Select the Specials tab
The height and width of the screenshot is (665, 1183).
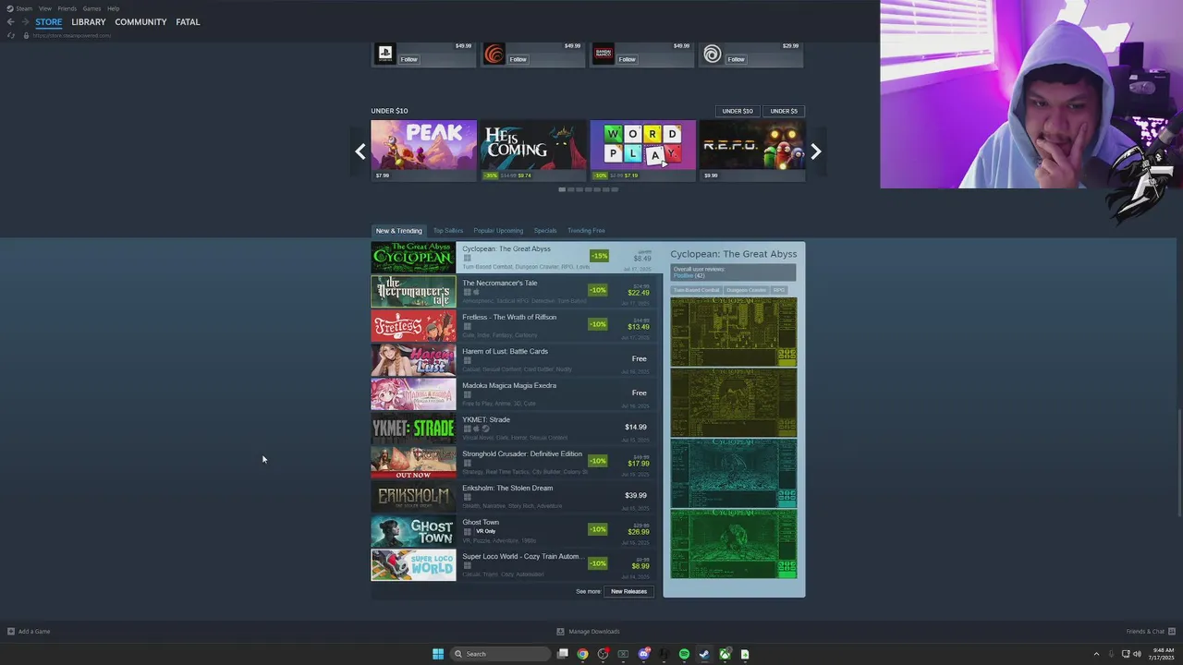coord(545,231)
